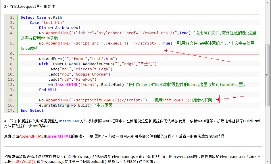Click the wb.AddForm code line
Image resolution: width=271 pixels, height=164 pixels.
78,59
